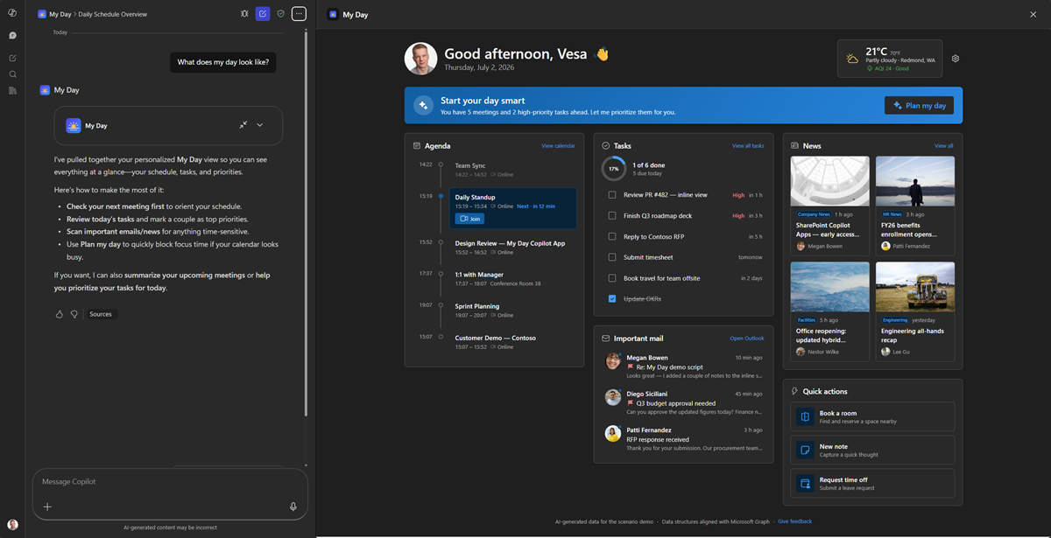The image size is (1051, 538).
Task: Open the FY26 benefits enrollment news card
Action: (915, 206)
